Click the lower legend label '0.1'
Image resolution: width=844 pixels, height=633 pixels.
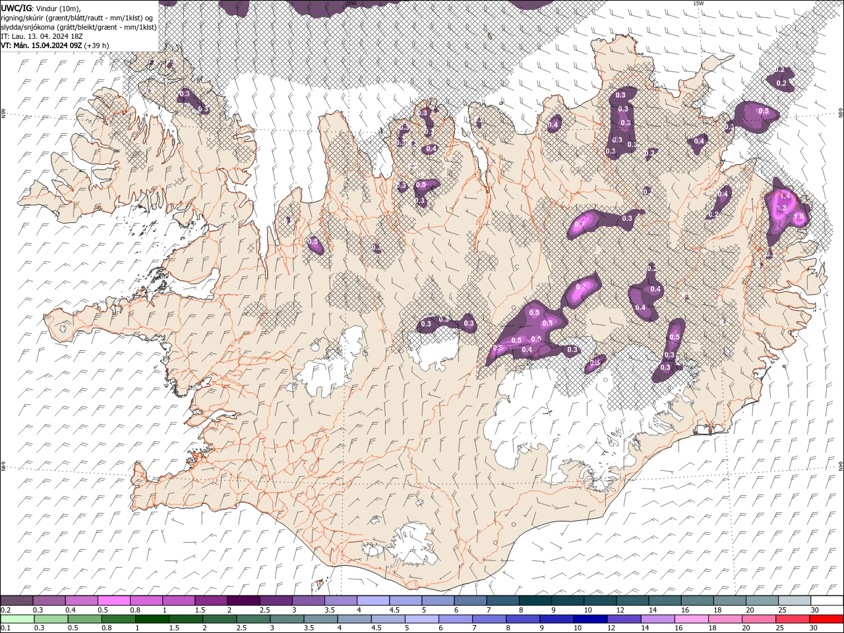point(6,628)
